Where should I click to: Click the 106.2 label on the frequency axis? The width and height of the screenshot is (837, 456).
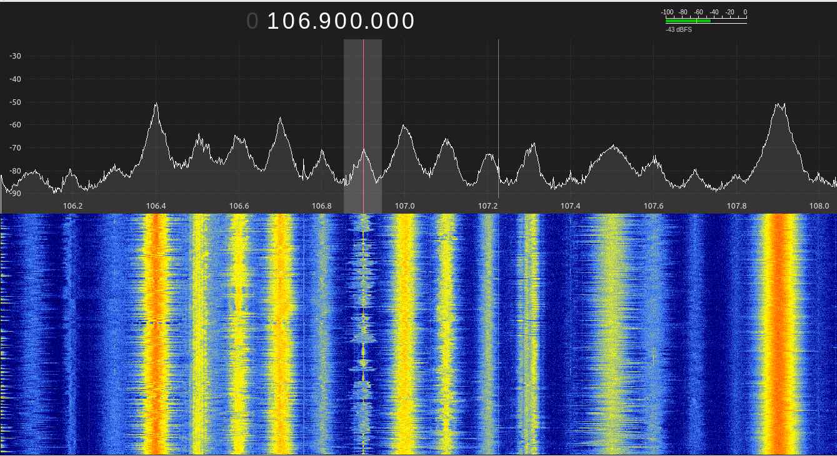[73, 206]
